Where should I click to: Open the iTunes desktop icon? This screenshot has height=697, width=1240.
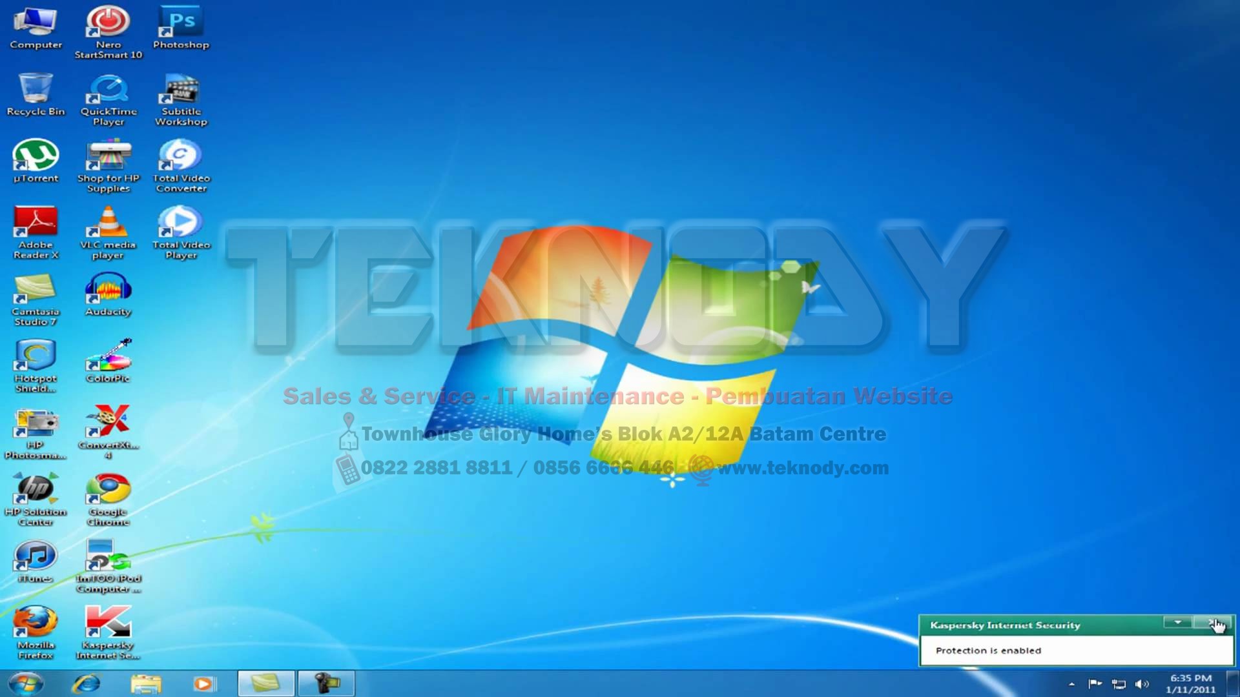pyautogui.click(x=36, y=561)
